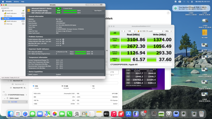The width and height of the screenshot is (212, 119).
Task: Open Error Log under Macintosh HD in DriveDx
Action: click(x=13, y=16)
